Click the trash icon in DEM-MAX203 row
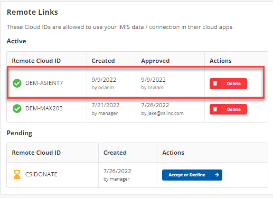 215,109
